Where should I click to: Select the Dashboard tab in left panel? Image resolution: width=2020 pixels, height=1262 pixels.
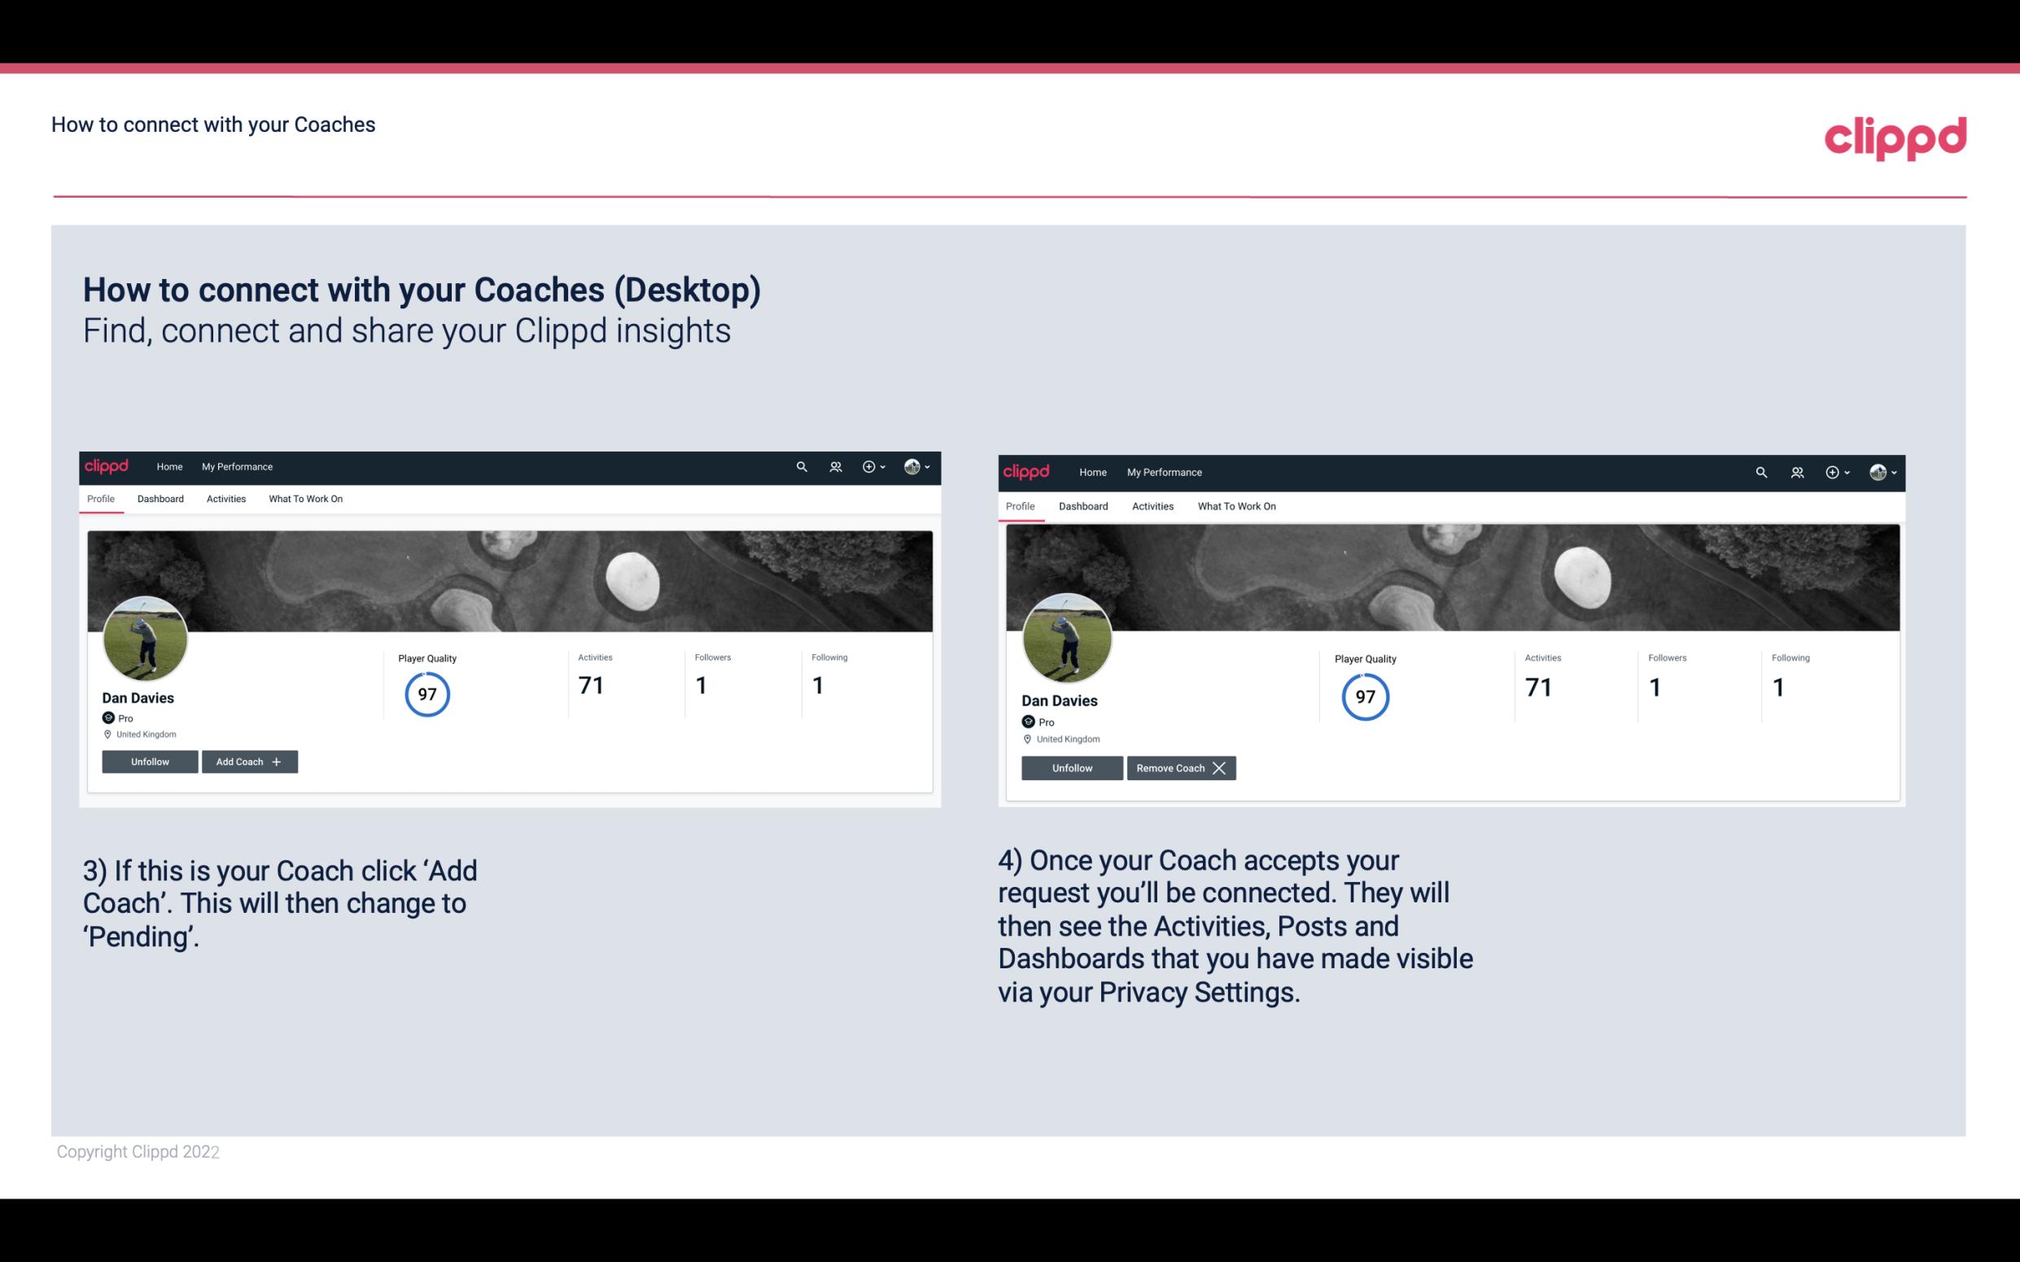click(x=160, y=499)
